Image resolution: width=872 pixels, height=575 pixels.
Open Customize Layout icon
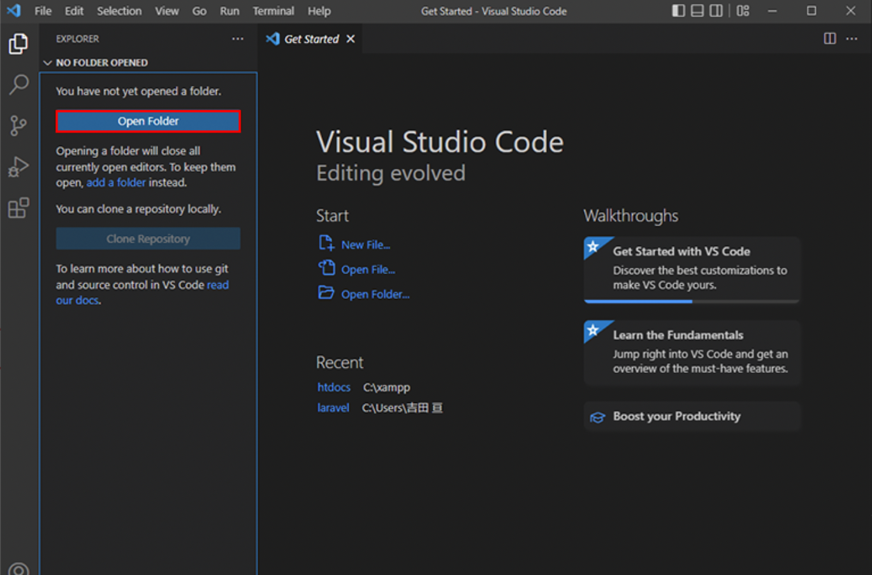click(x=743, y=11)
